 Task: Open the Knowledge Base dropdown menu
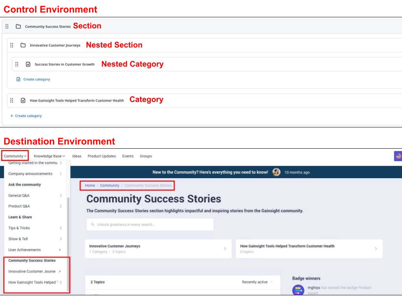[49, 156]
